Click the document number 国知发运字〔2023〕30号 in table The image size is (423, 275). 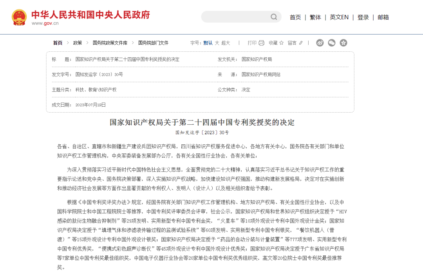click(99, 75)
